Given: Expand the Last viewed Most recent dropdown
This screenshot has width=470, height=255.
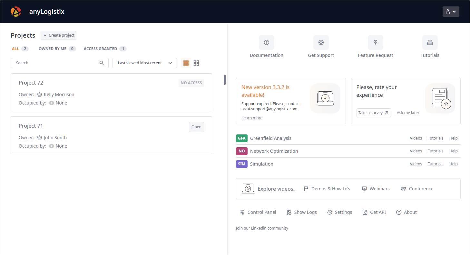Looking at the screenshot, I should 145,63.
